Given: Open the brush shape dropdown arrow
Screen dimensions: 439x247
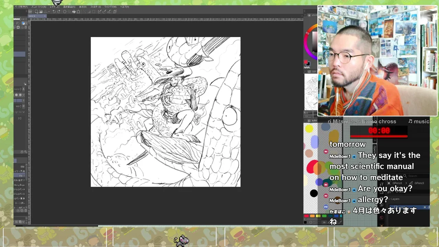Looking at the screenshot, I should point(24,95).
